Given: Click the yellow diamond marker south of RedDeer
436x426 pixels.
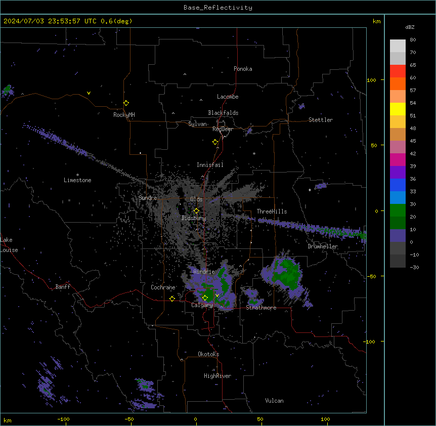Looking at the screenshot, I should click(x=215, y=142).
